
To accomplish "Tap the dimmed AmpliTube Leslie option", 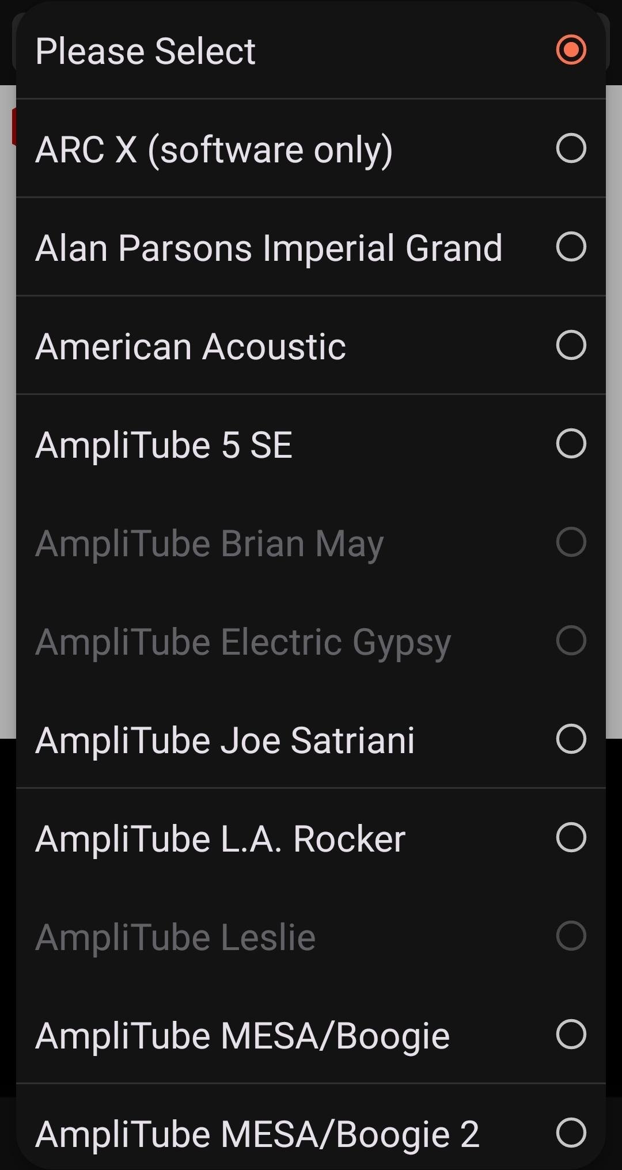I will 176,937.
